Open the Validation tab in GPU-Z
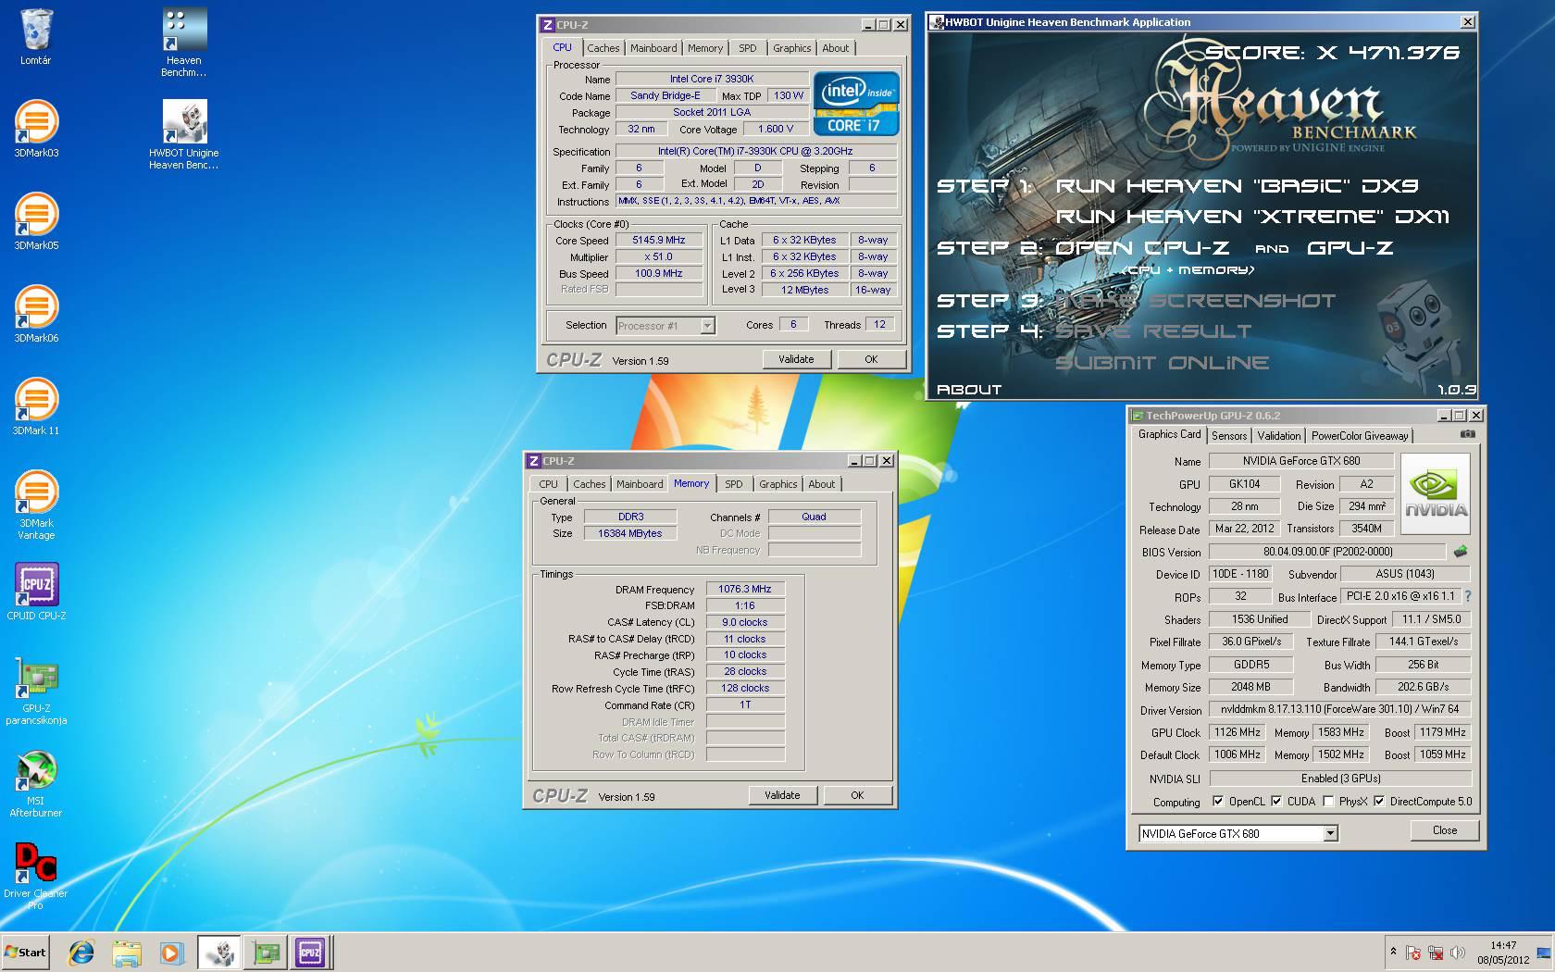 click(1278, 436)
